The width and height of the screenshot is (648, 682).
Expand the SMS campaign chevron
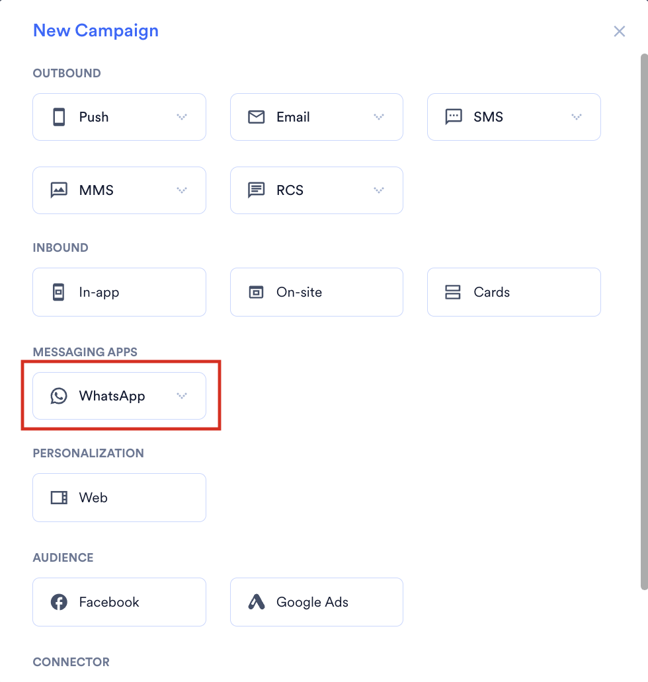tap(577, 116)
